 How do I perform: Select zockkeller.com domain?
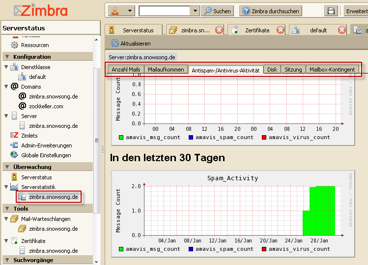[x=46, y=106]
